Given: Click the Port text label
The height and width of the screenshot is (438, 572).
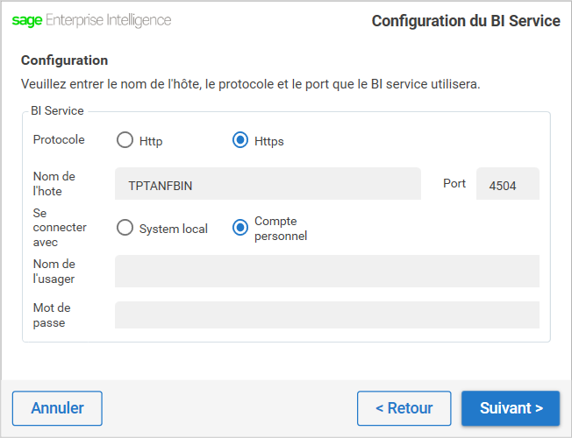Looking at the screenshot, I should click(454, 183).
